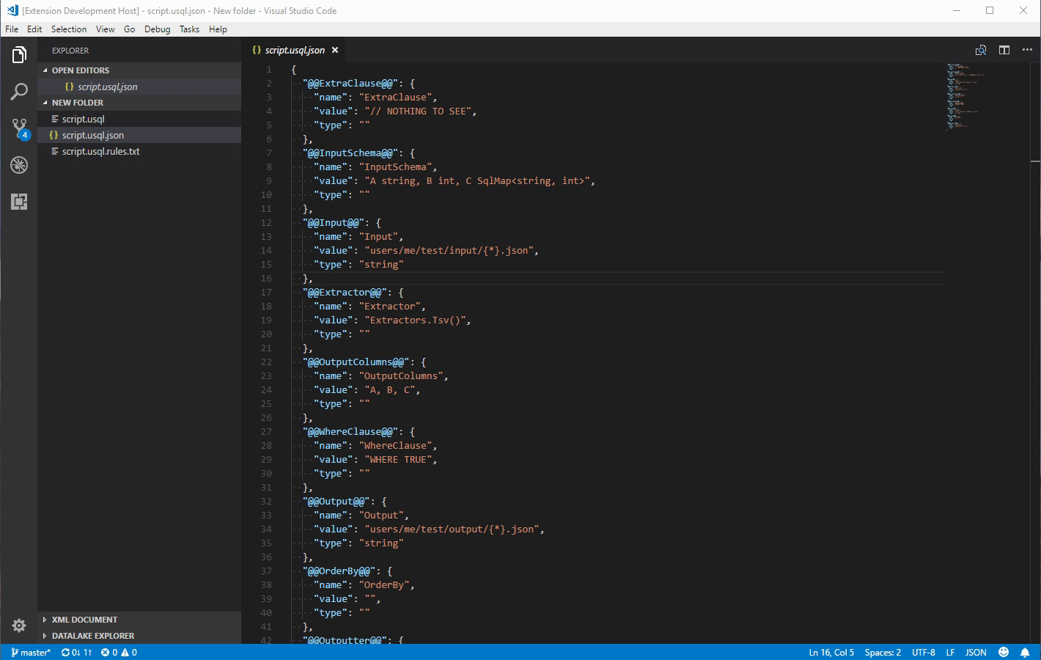The height and width of the screenshot is (660, 1041).
Task: Click the "A string, B int, C SqlMap<string, int>" value
Action: 477,181
